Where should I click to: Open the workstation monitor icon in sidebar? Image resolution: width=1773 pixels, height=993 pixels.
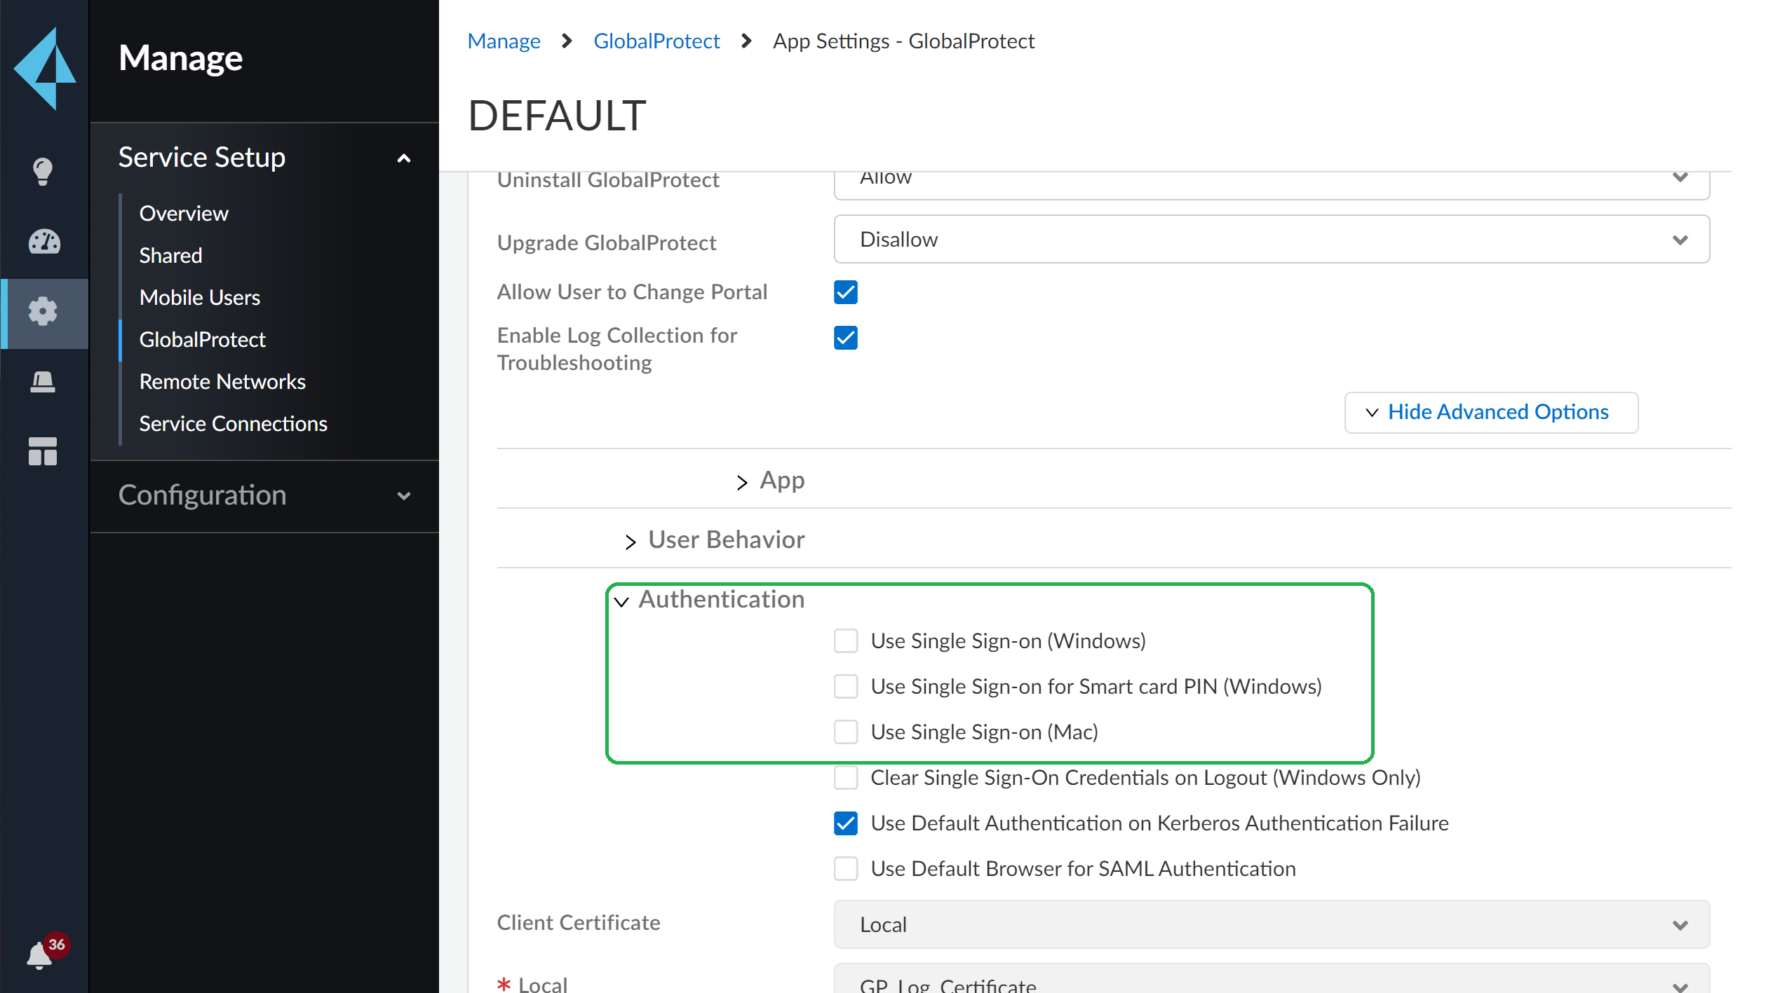point(43,382)
